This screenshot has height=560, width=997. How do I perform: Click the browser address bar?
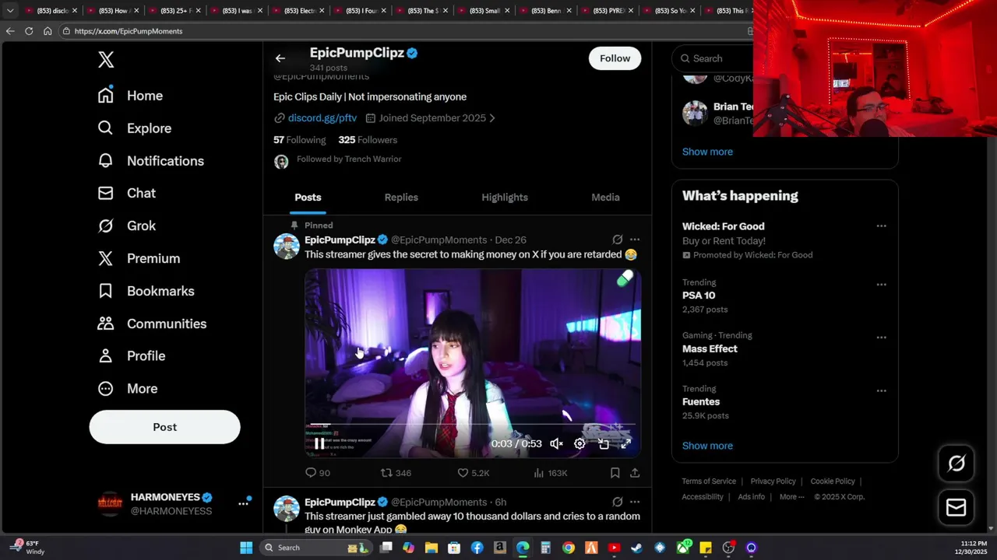point(405,31)
